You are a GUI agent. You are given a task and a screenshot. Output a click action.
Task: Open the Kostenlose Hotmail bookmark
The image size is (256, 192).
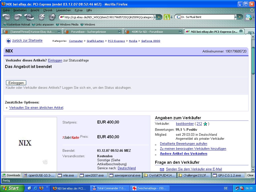pyautogui.click(x=17, y=24)
